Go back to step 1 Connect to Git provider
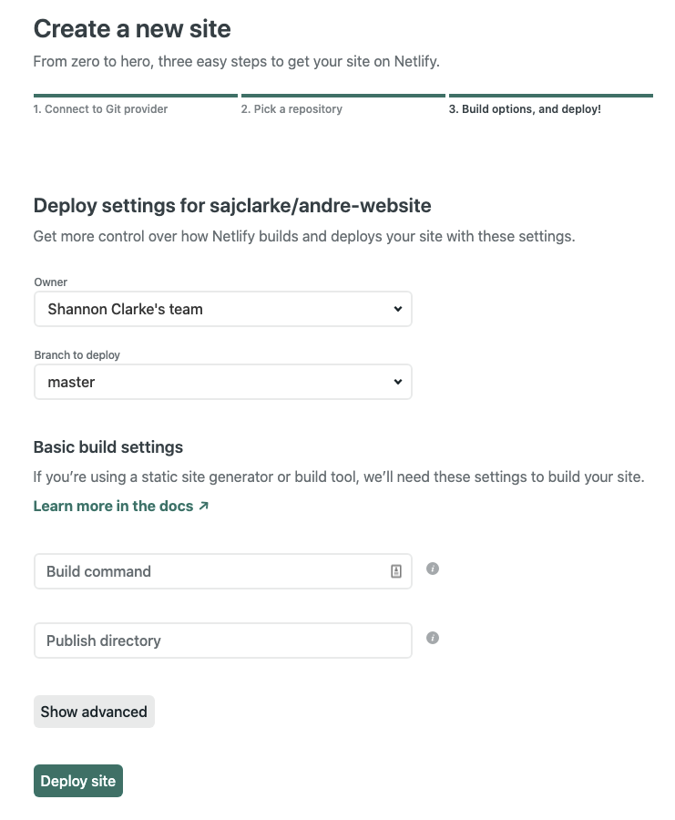The height and width of the screenshot is (820, 675). (100, 108)
